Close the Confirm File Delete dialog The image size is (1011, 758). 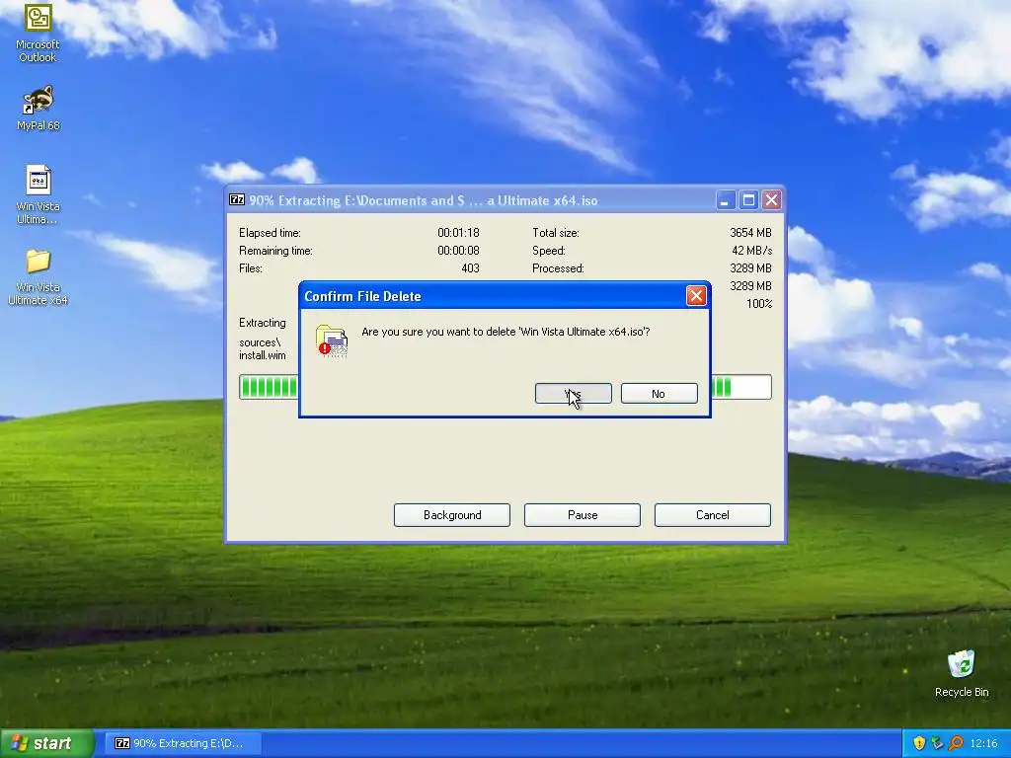[x=696, y=296]
